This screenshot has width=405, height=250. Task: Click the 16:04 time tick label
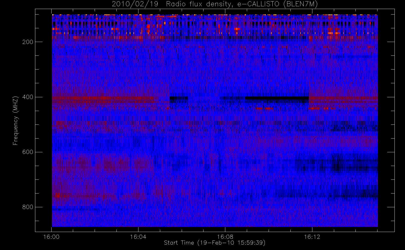click(x=138, y=237)
